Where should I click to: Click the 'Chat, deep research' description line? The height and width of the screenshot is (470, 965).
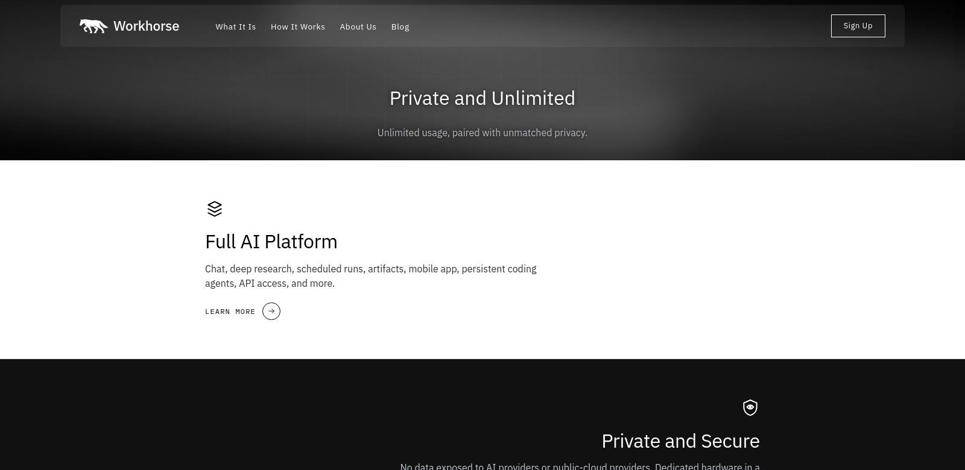click(x=371, y=269)
